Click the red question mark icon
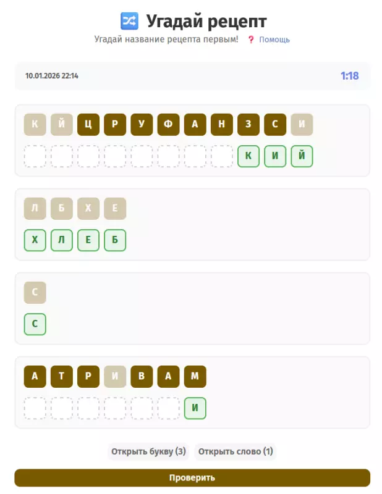 251,40
